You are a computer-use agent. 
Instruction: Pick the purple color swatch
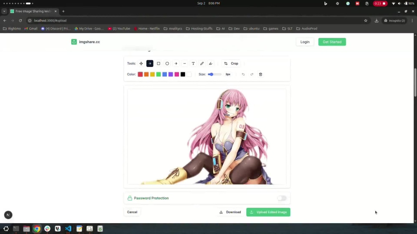point(171,74)
